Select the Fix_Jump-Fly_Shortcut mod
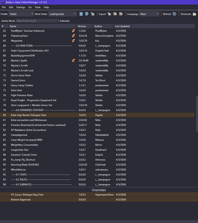Screen dimensions: 198x223 click(97, 160)
